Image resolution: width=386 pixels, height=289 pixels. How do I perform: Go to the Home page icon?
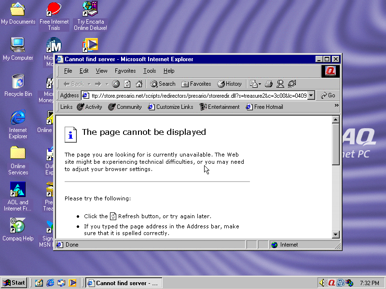139,84
